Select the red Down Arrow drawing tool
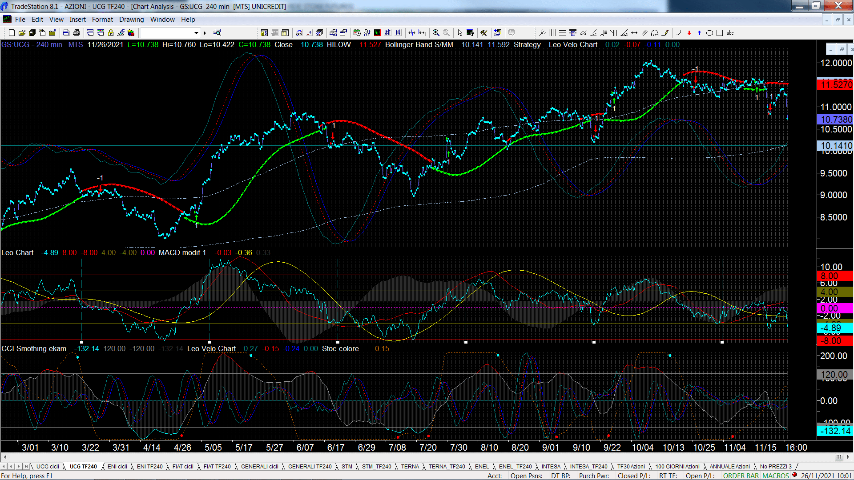Screen dimensions: 854x480 pos(689,32)
